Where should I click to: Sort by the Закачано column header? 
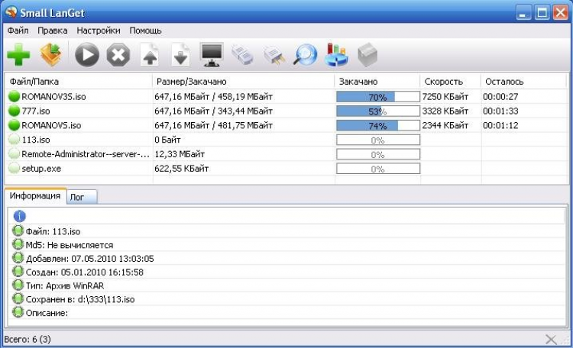[377, 82]
